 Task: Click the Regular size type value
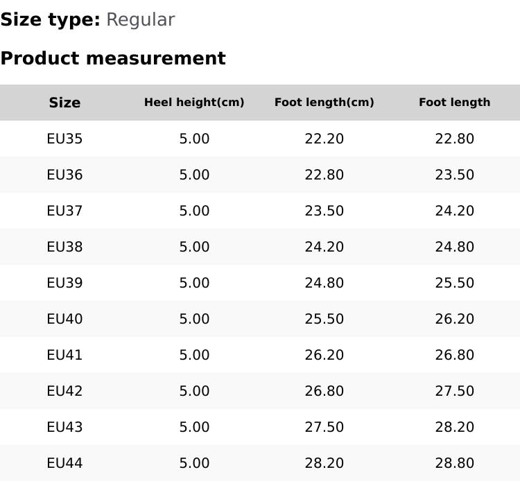[140, 19]
